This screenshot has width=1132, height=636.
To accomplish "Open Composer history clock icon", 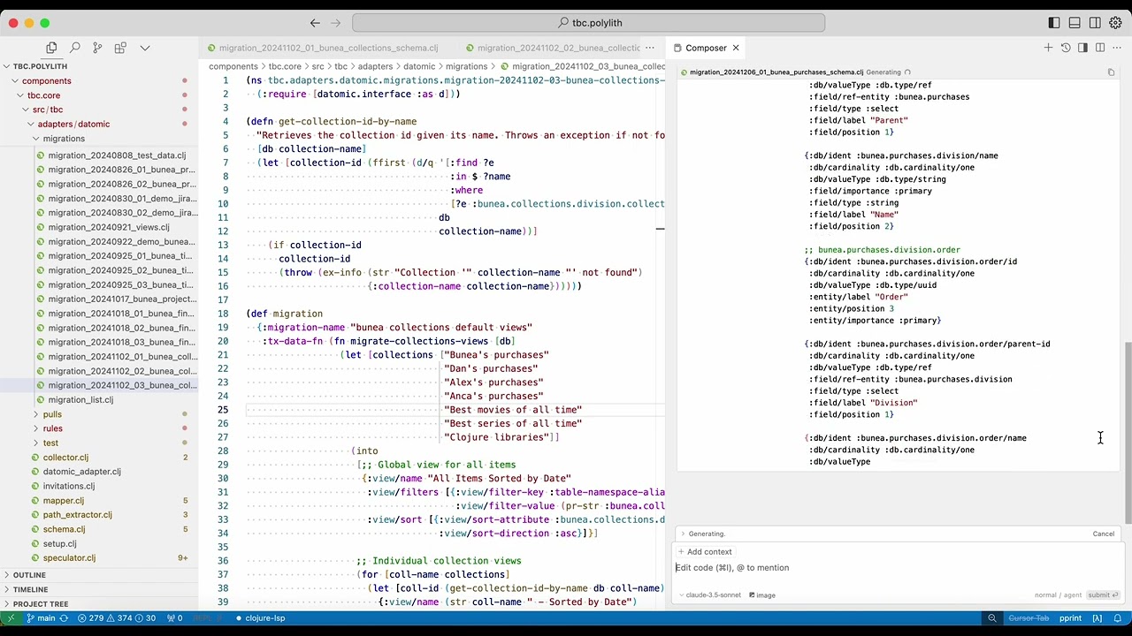I will [1066, 48].
